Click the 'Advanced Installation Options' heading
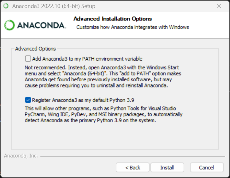 [x=113, y=19]
